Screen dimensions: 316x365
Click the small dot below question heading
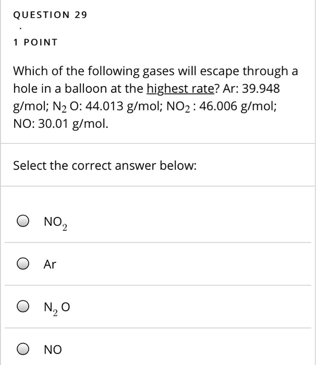(21, 29)
